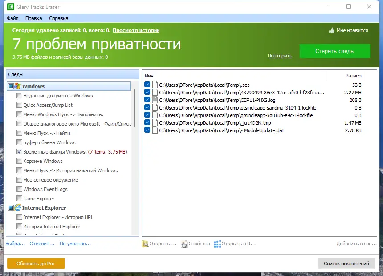Enable 'Windows Event Logs' checkbox
This screenshot has height=276, width=383.
[20, 189]
